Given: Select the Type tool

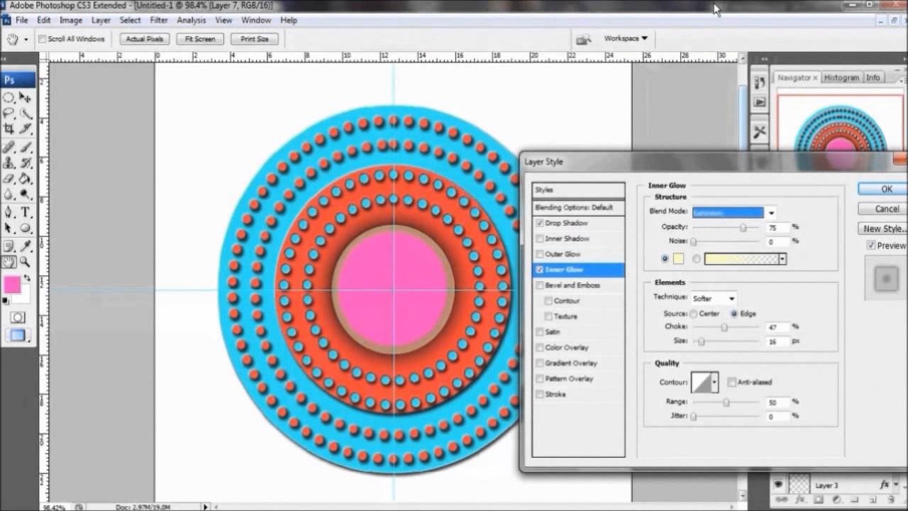Looking at the screenshot, I should click(x=26, y=212).
